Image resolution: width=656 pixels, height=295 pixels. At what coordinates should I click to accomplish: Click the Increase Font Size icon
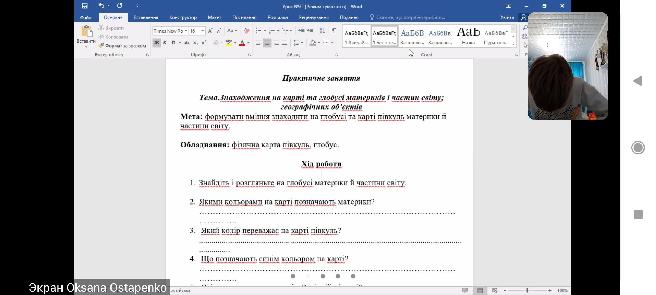[210, 31]
